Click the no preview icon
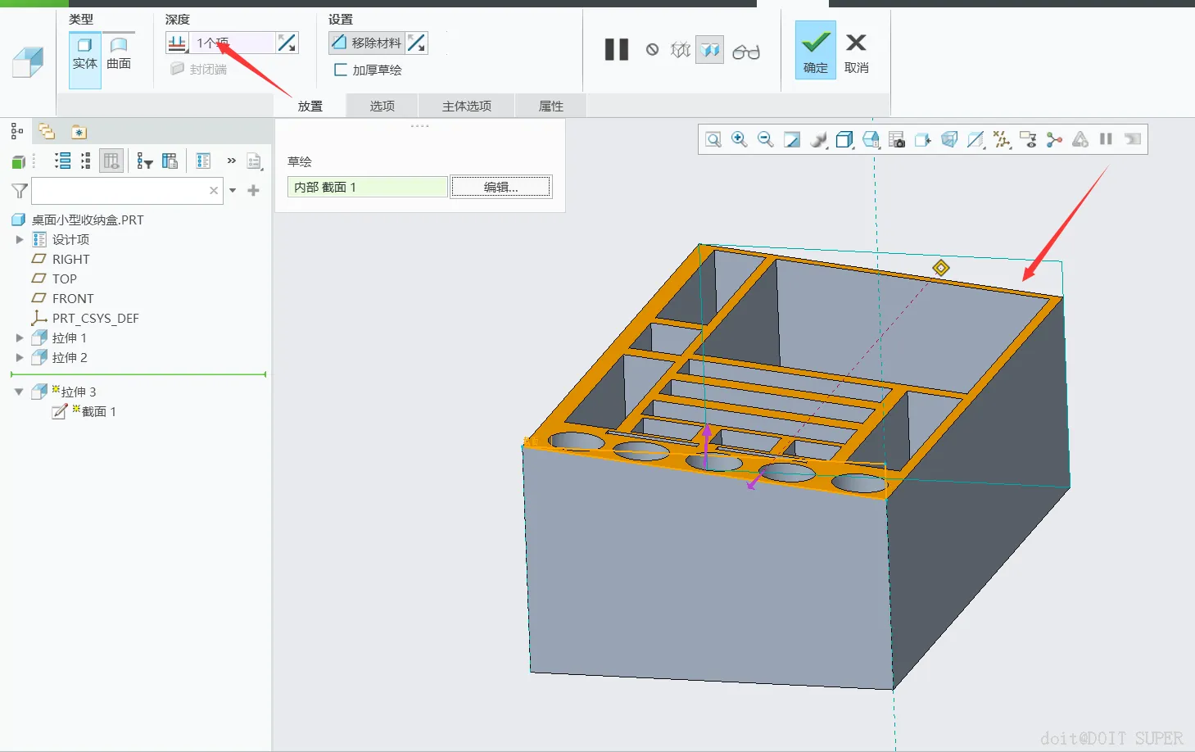Screen dimensions: 1195x752 click(x=652, y=50)
